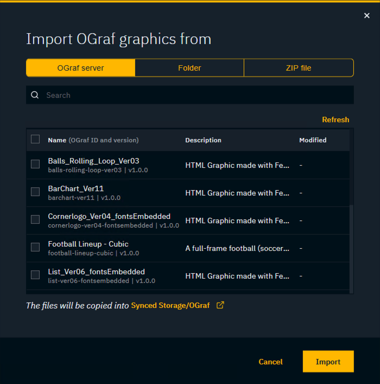Check the BarChart_Ver11 checkbox
The width and height of the screenshot is (380, 384).
pyautogui.click(x=35, y=192)
